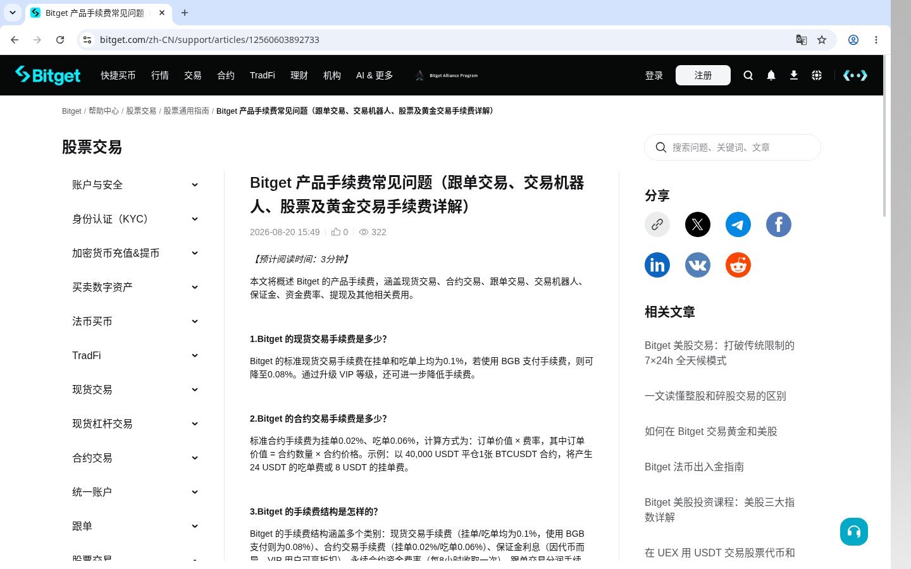Click 注册 register button
The height and width of the screenshot is (569, 911).
[x=703, y=75]
